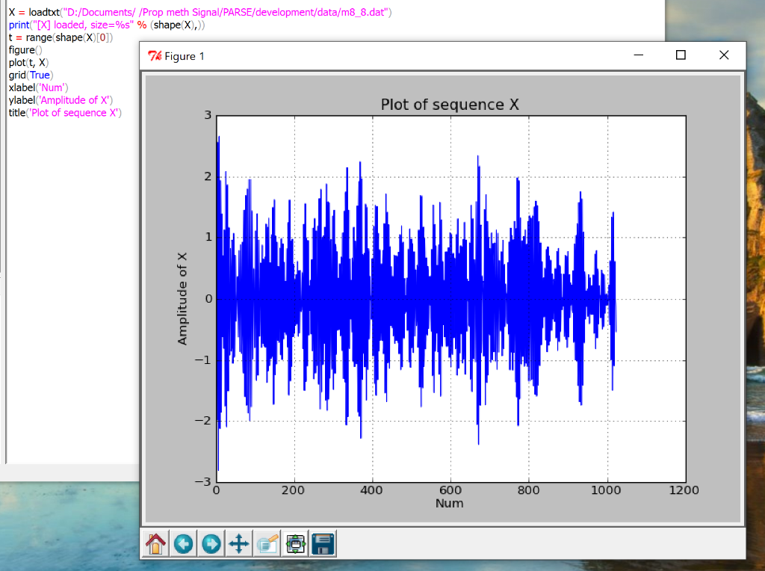Select the 'Plot of sequence X' title

tap(450, 105)
